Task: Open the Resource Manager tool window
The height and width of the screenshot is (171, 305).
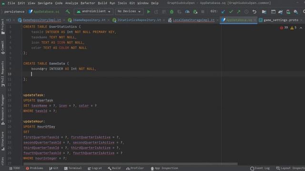Action: coord(3,110)
